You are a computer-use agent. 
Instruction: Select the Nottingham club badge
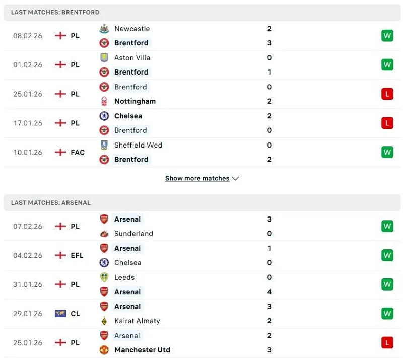point(104,101)
